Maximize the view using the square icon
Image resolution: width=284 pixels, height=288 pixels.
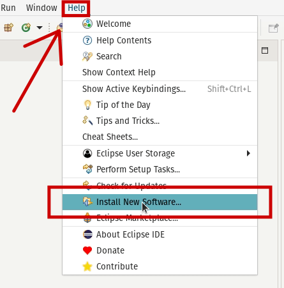click(x=265, y=50)
